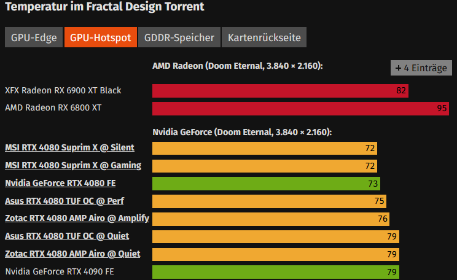The height and width of the screenshot is (280, 457).
Task: Select the AMD Radeon RX 6800 XT label
Action: tap(53, 108)
